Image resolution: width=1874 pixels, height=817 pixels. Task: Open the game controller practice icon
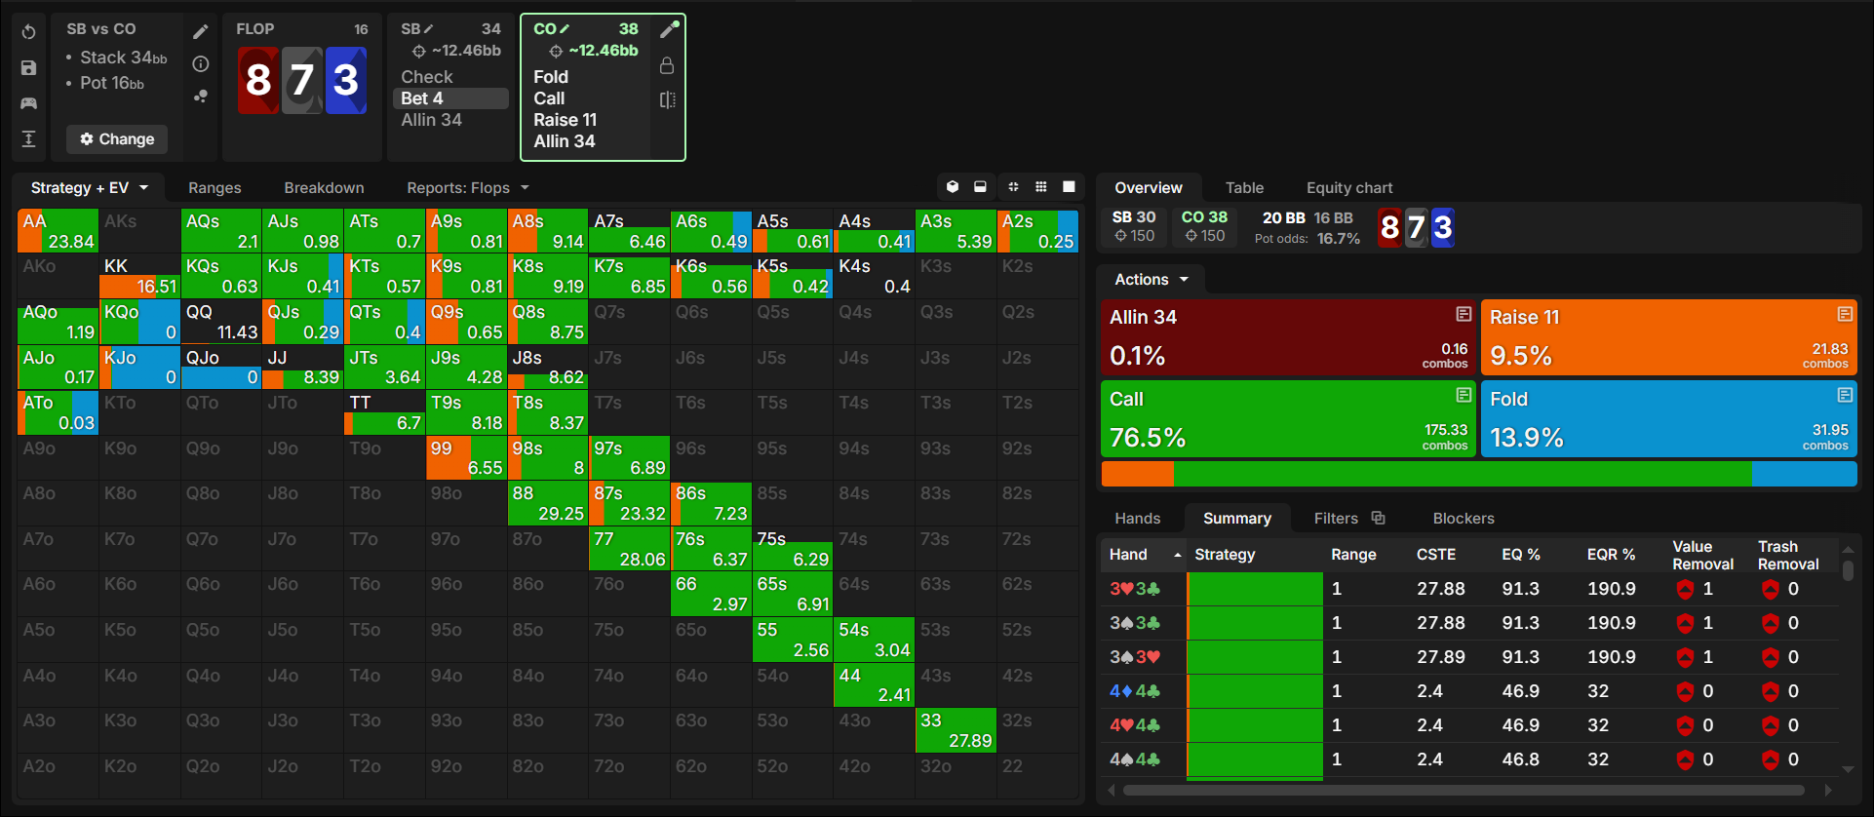click(29, 103)
